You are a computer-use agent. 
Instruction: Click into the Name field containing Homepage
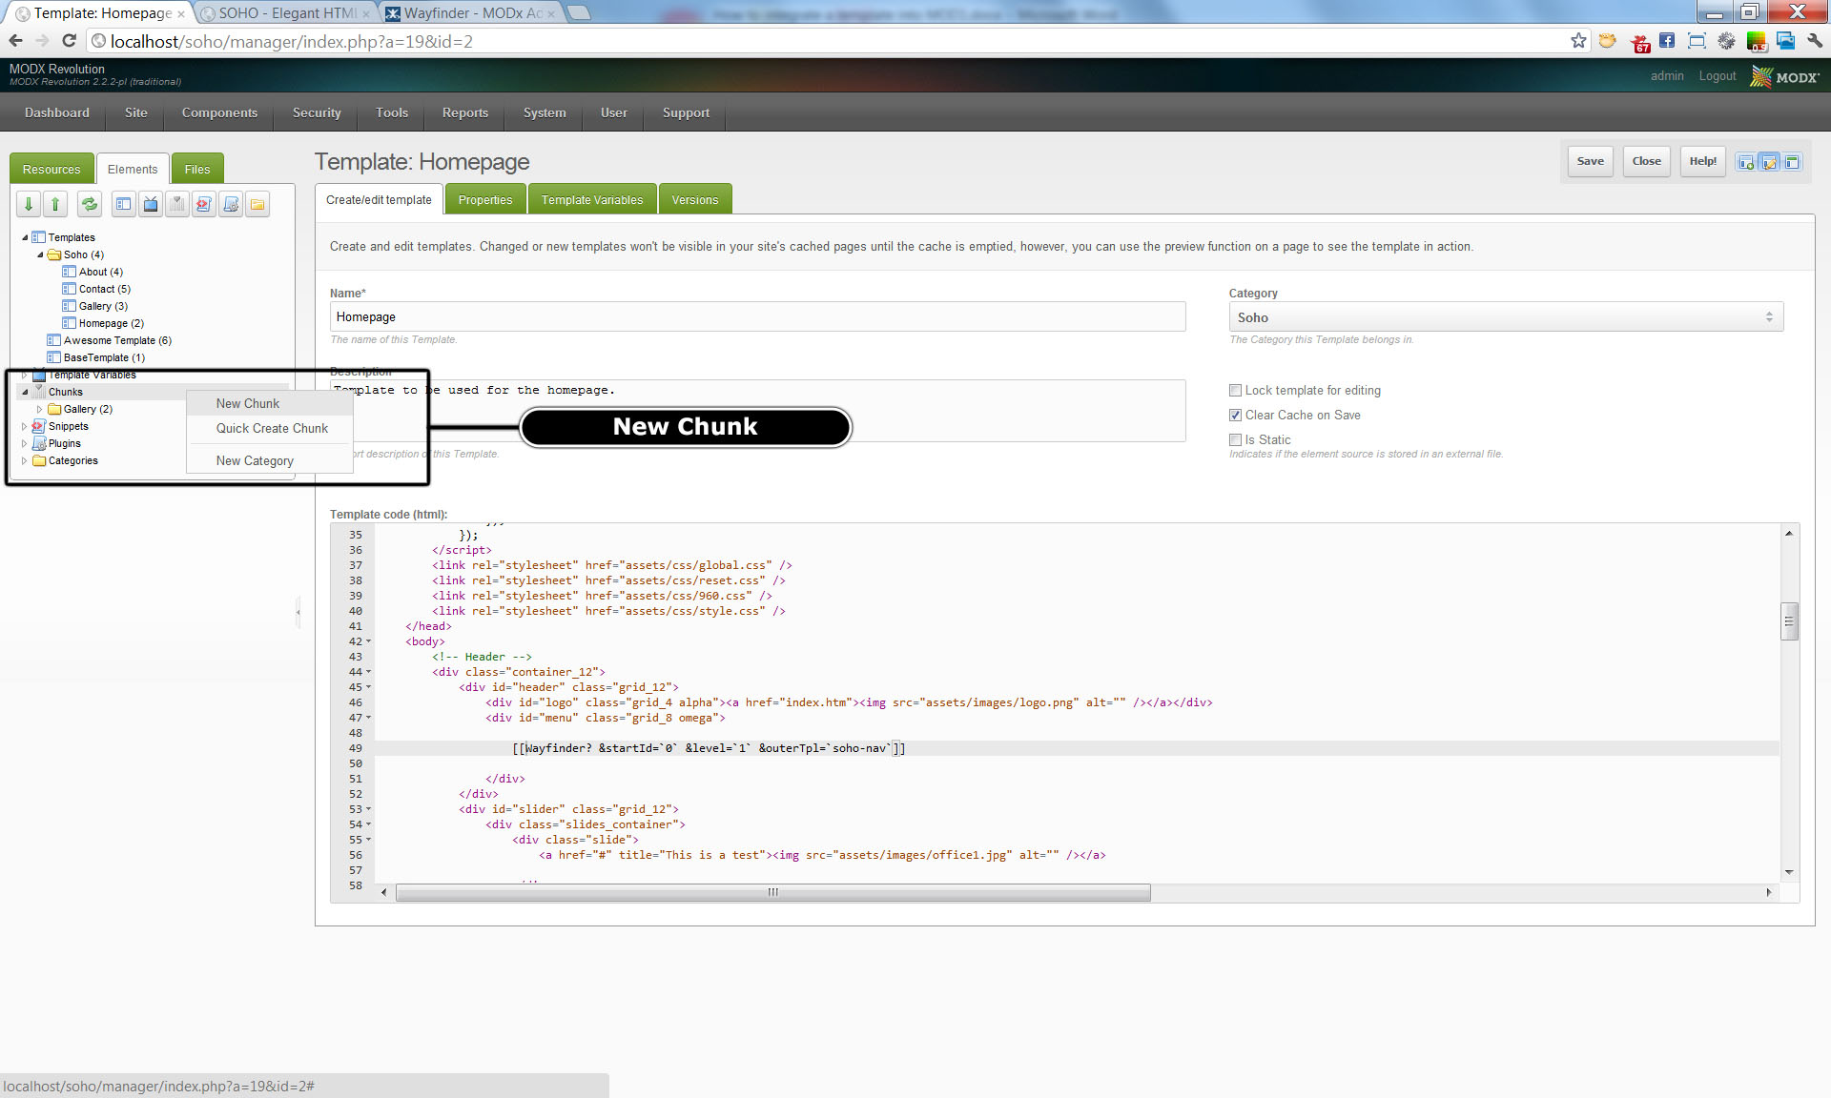pyautogui.click(x=757, y=316)
